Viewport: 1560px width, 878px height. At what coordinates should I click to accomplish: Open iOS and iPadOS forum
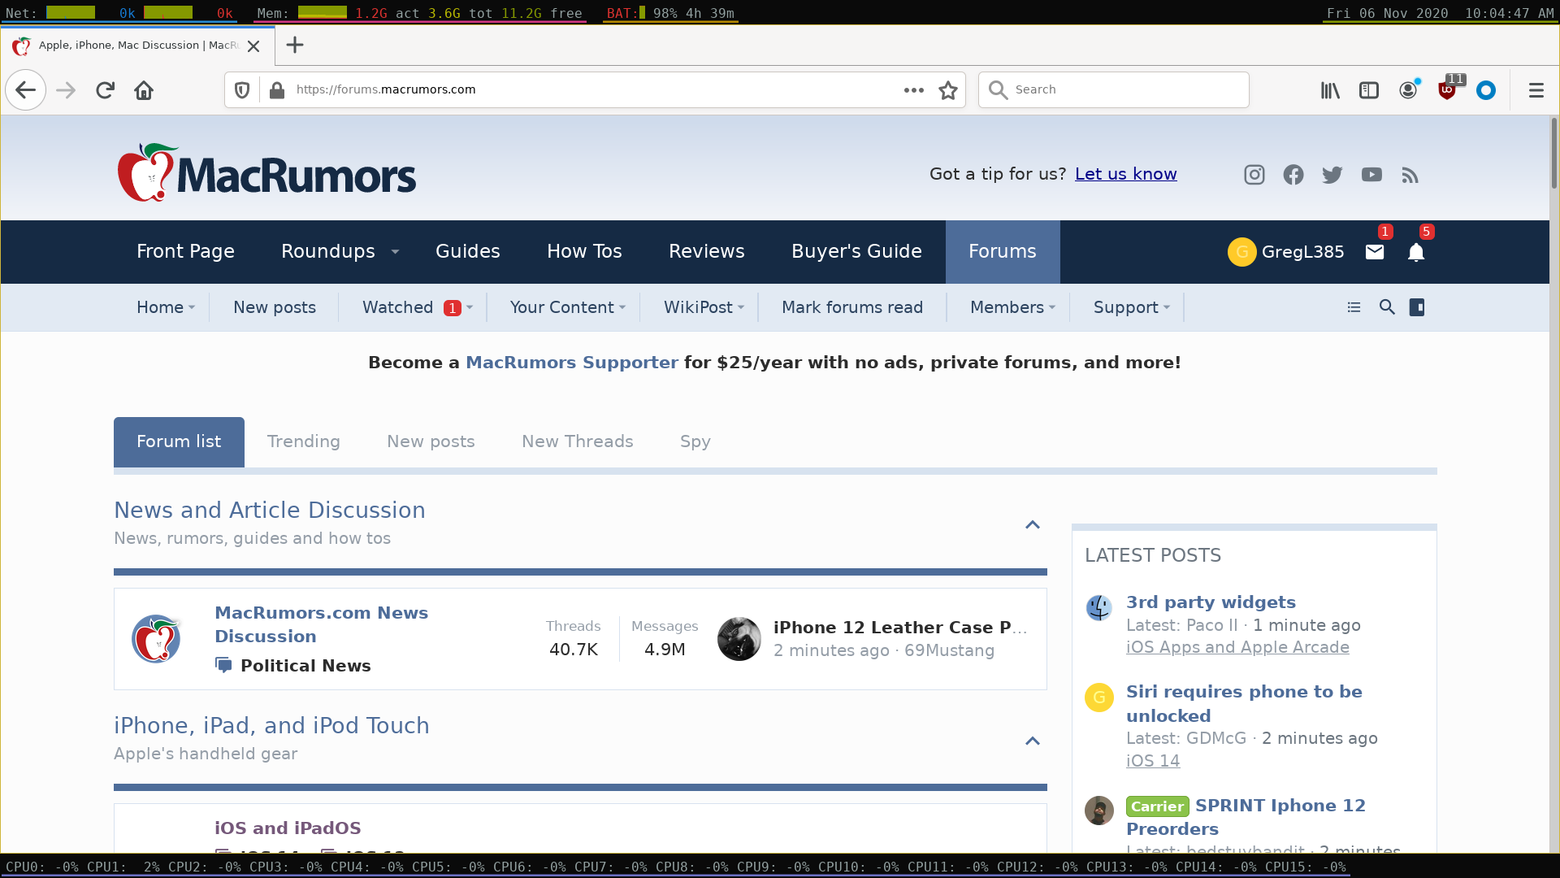tap(288, 828)
